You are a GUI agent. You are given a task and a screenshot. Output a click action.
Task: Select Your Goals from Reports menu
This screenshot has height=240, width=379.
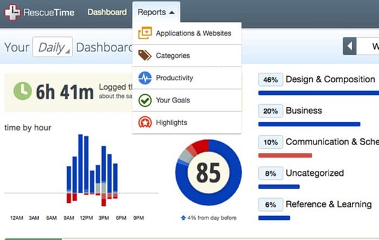187,101
